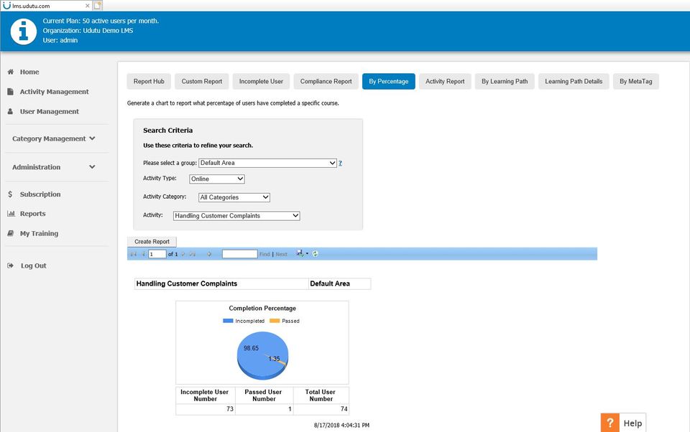Screen dimensions: 690x432
Task: Click the back-to-parent-report arrow icon
Action: pos(209,254)
